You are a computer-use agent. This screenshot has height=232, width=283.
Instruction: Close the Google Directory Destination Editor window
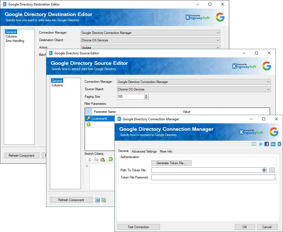point(223,4)
